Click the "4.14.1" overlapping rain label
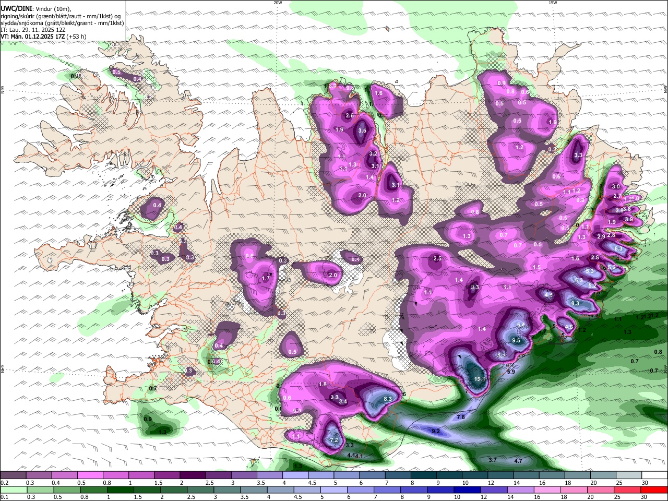The width and height of the screenshot is (668, 501). tap(355, 456)
